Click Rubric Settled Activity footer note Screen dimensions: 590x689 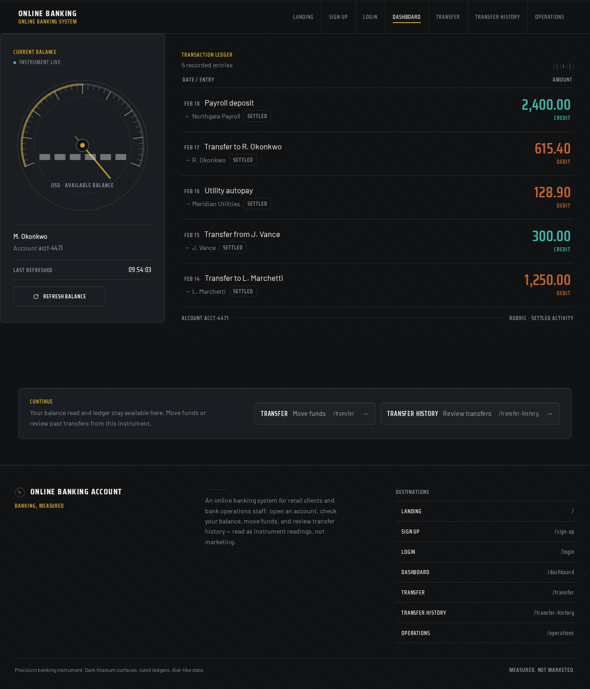pyautogui.click(x=541, y=318)
